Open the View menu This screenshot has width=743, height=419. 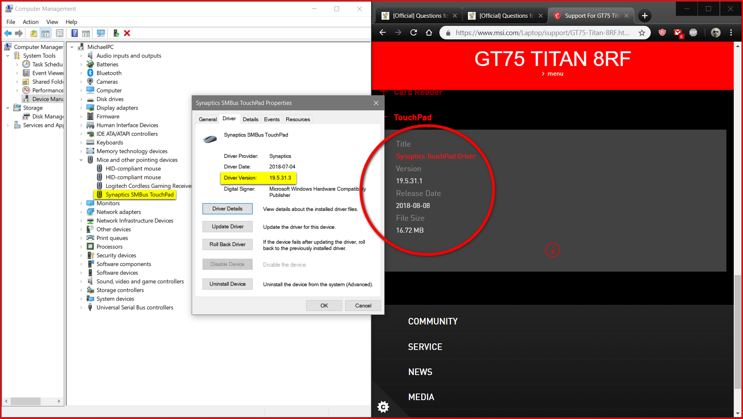coord(52,22)
